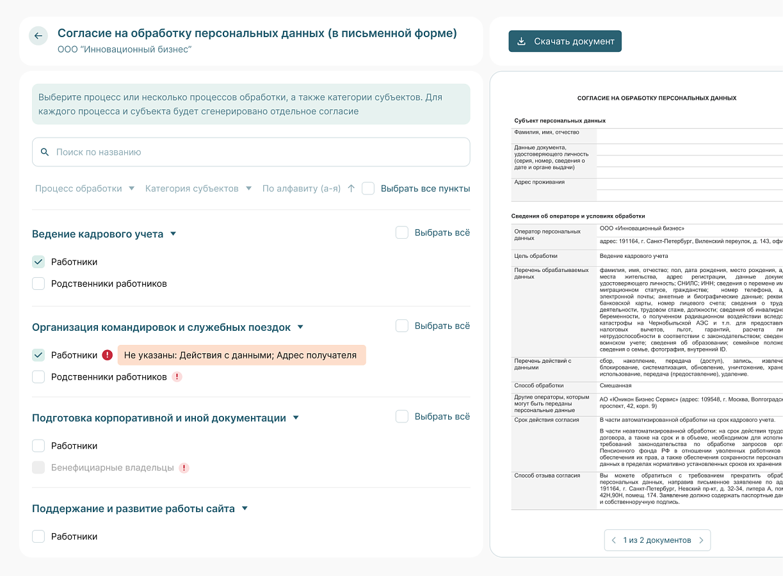
Task: Click Способ отзыва согласия row in preview
Action: (647, 490)
